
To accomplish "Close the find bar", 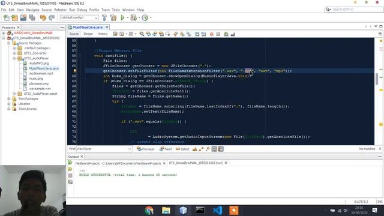I will (x=380, y=149).
